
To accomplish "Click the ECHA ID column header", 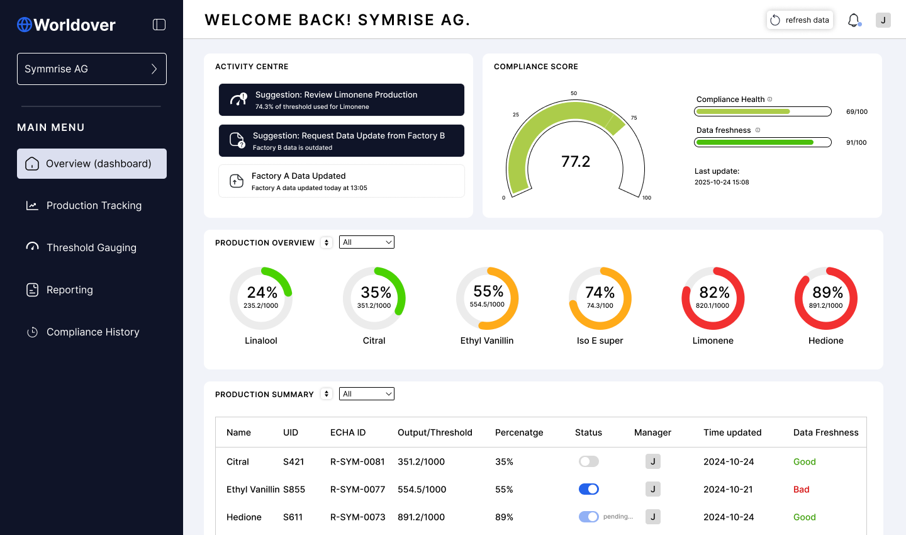I will tap(348, 432).
